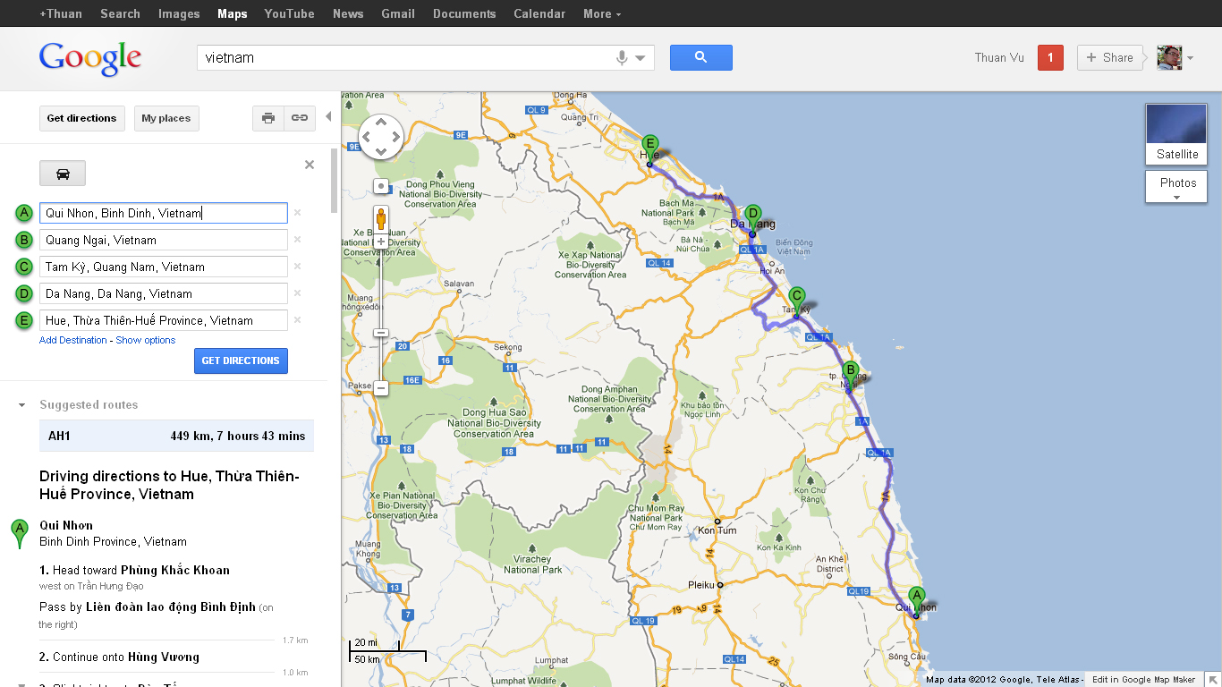The height and width of the screenshot is (687, 1222).
Task: Click the Get directions button
Action: coord(81,118)
